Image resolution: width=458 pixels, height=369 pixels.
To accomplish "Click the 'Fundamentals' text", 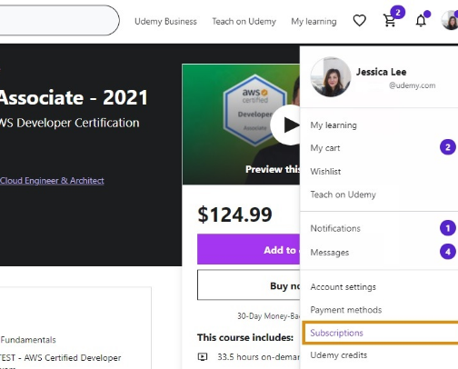I will point(28,340).
